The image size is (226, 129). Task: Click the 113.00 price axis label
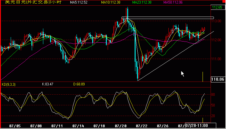(216, 21)
